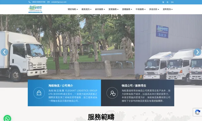This screenshot has height=121, width=202.
Task: Click the ship icon in 公司簡介 card
Action: 39,93
